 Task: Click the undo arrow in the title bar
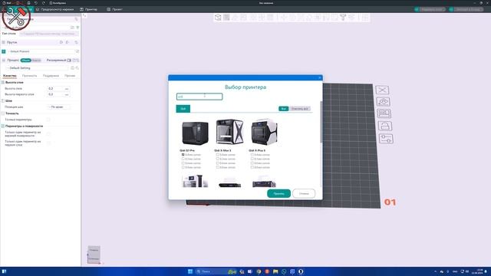36,3
